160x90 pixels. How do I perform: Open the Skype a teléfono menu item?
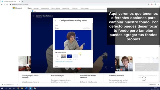tap(45, 8)
